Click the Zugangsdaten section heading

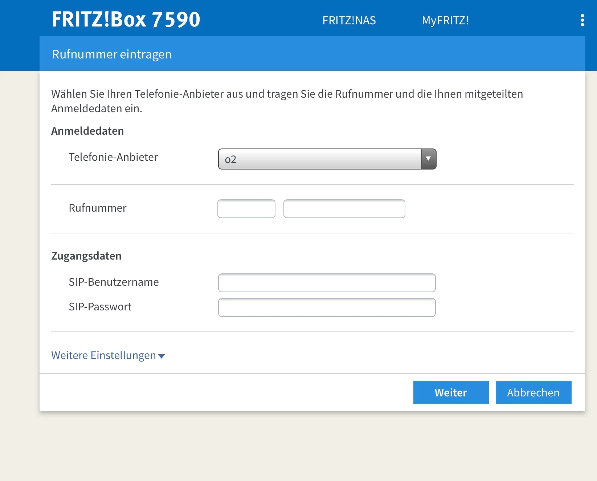[x=86, y=256]
